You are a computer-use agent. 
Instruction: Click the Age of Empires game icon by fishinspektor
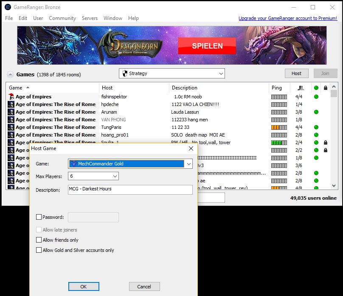click(11, 97)
